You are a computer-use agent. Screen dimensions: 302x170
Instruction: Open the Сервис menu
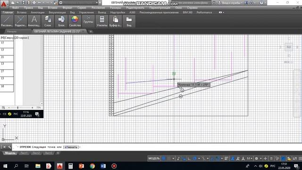pyautogui.click(x=82, y=8)
